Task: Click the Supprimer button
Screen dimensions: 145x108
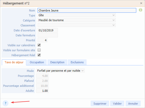Action: [x=100, y=104]
